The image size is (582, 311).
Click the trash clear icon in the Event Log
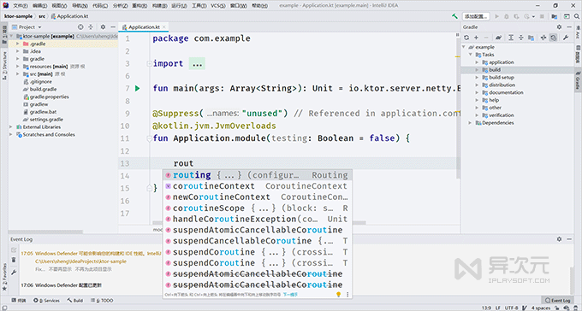14,261
